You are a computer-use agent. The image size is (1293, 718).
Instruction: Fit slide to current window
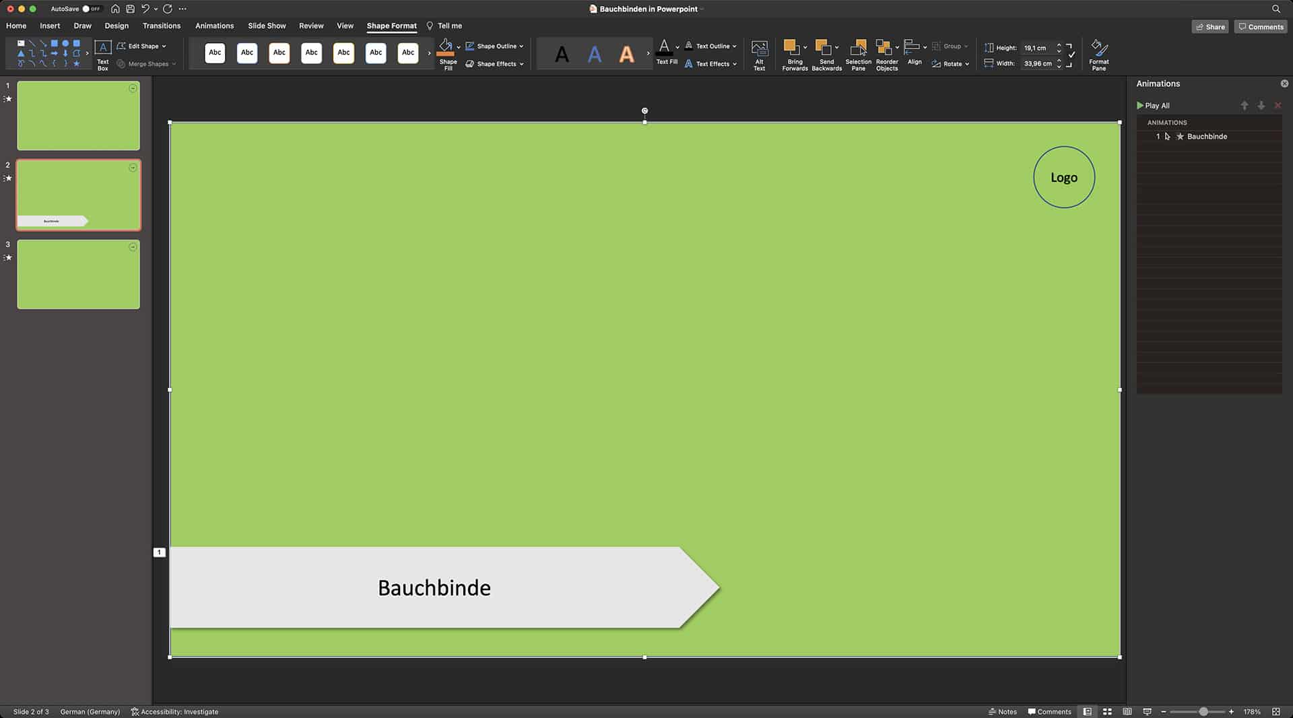(x=1275, y=711)
